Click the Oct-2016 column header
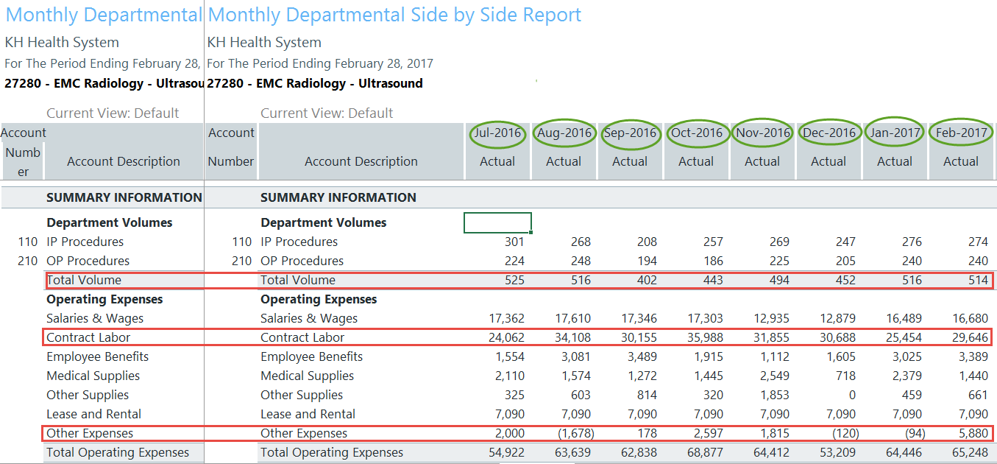Image resolution: width=997 pixels, height=464 pixels. click(696, 133)
